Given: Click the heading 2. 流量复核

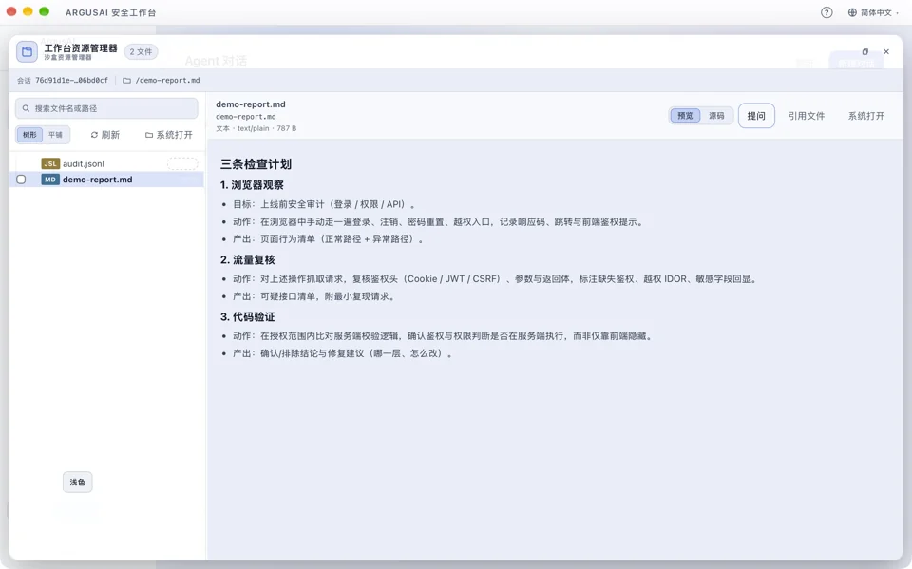Looking at the screenshot, I should click(247, 260).
